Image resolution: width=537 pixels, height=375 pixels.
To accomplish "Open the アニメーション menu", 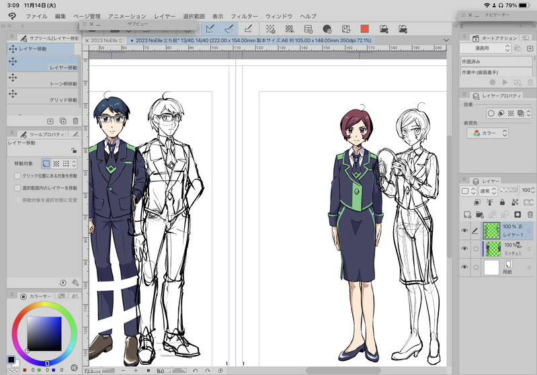I will (x=127, y=16).
